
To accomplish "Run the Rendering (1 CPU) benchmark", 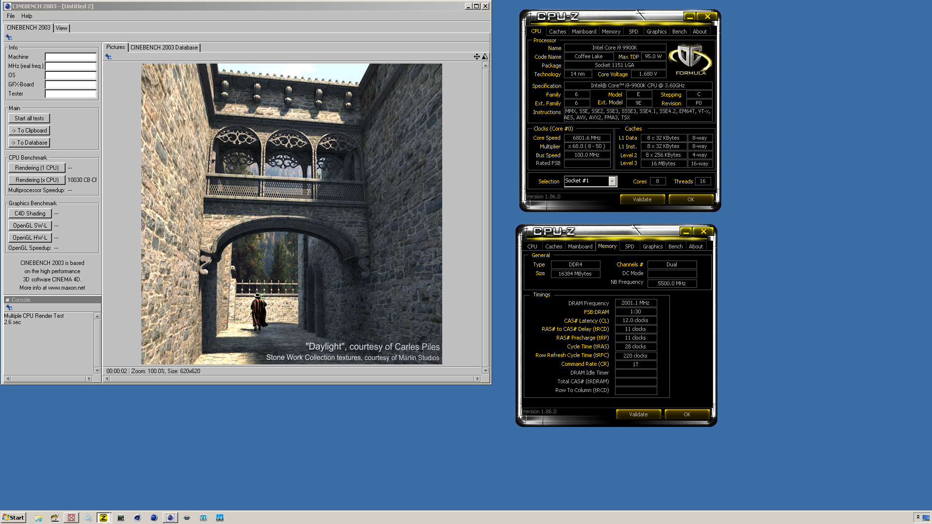I will (37, 168).
